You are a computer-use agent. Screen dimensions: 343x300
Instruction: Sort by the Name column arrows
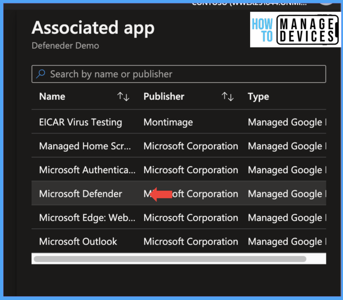123,96
